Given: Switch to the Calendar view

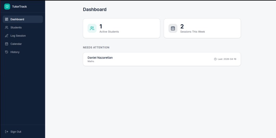Looking at the screenshot, I should point(23,44).
